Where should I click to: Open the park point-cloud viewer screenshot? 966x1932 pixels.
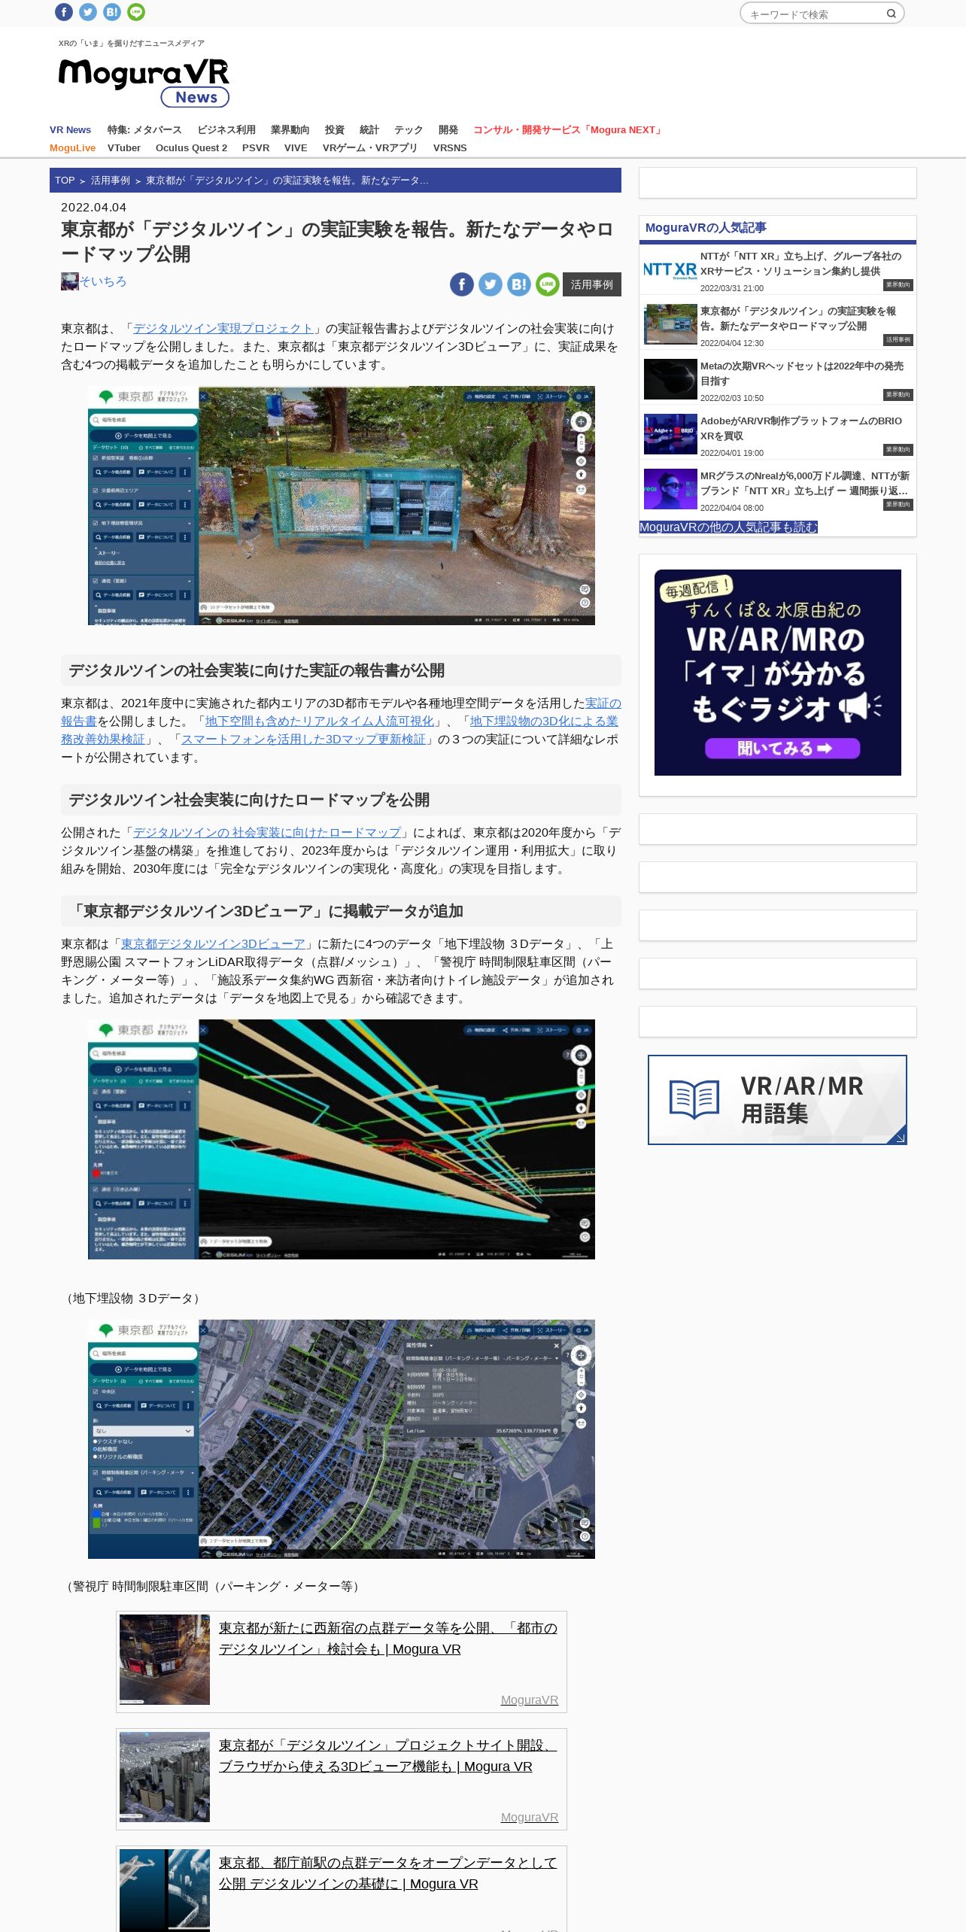pyautogui.click(x=342, y=506)
